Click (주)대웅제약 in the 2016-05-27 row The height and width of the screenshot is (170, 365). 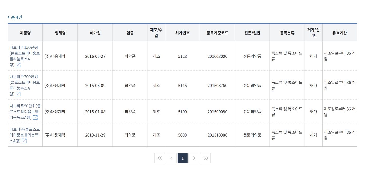tap(55, 56)
